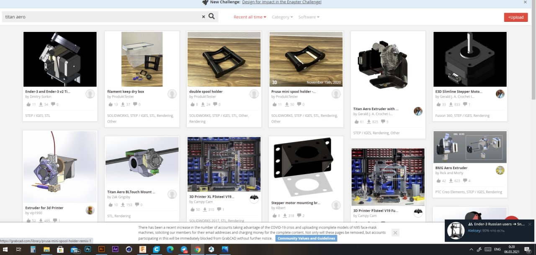The height and width of the screenshot is (255, 536).
Task: Click vip1990's avatar on Extruder card
Action: tap(90, 210)
